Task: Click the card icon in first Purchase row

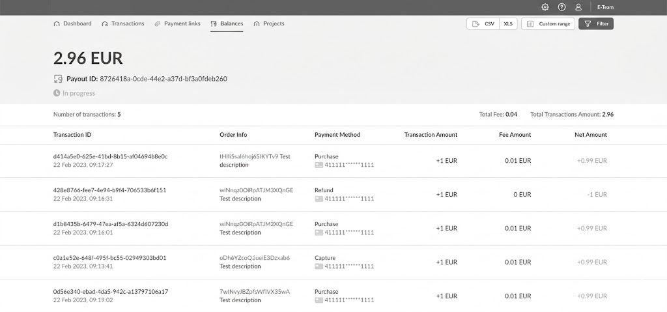Action: click(319, 165)
